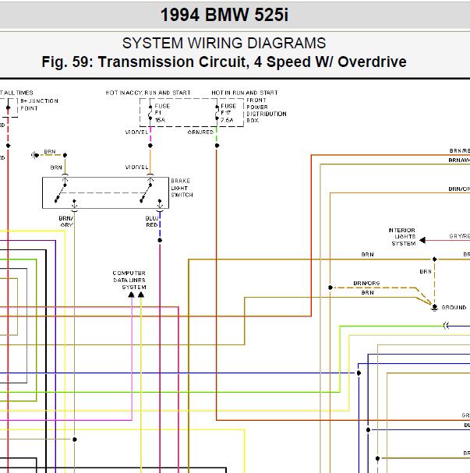Click the yellow-wire arrow under Computer Data Lines
The width and height of the screenshot is (470, 473).
[x=141, y=295]
